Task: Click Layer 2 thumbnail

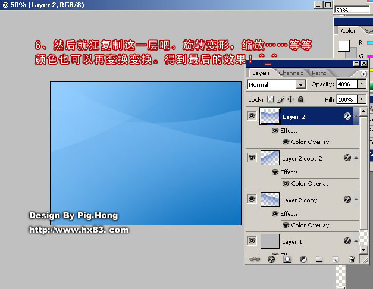Action: (269, 116)
